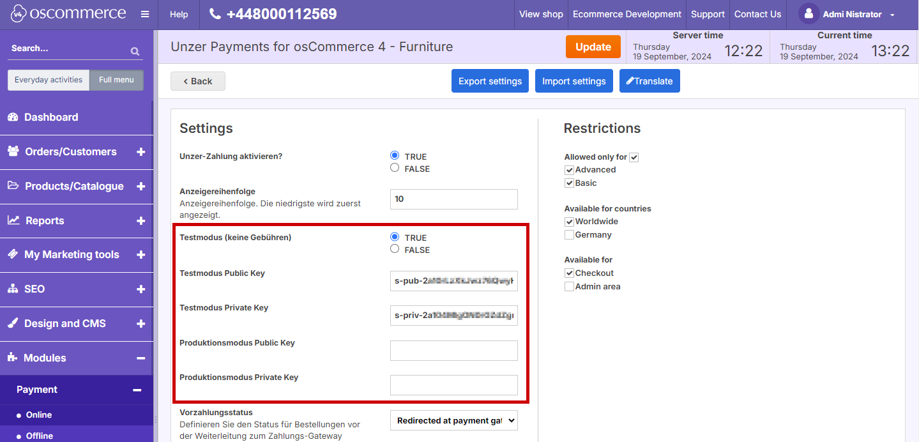Open the Contact Us link
919x442 pixels.
point(757,14)
